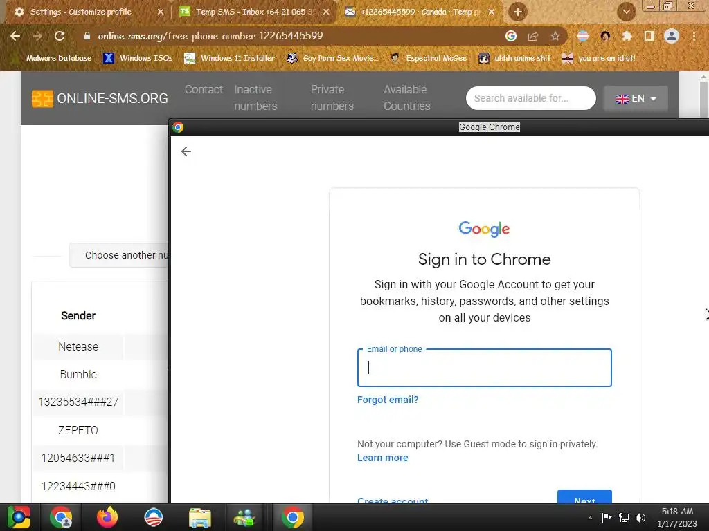Select the Bumble sender row
Image resolution: width=709 pixels, height=531 pixels.
78,374
